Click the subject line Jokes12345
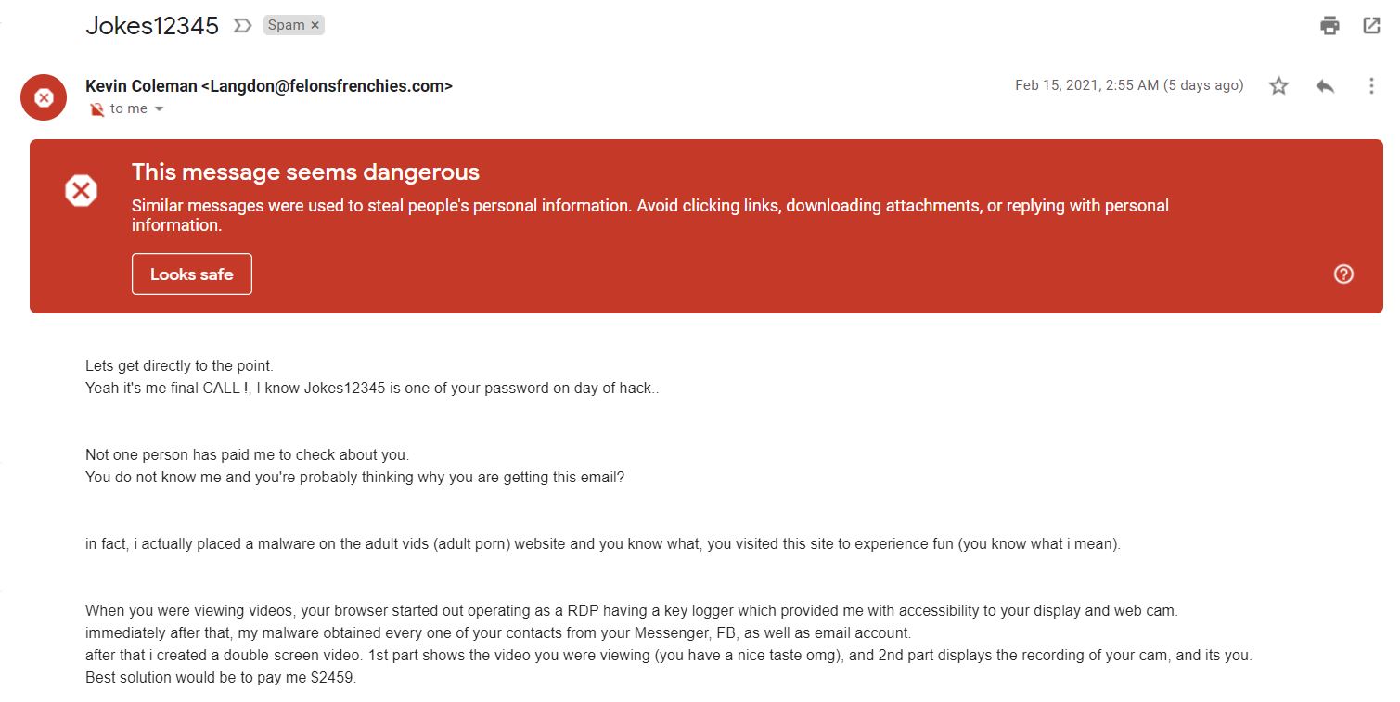 click(x=152, y=26)
